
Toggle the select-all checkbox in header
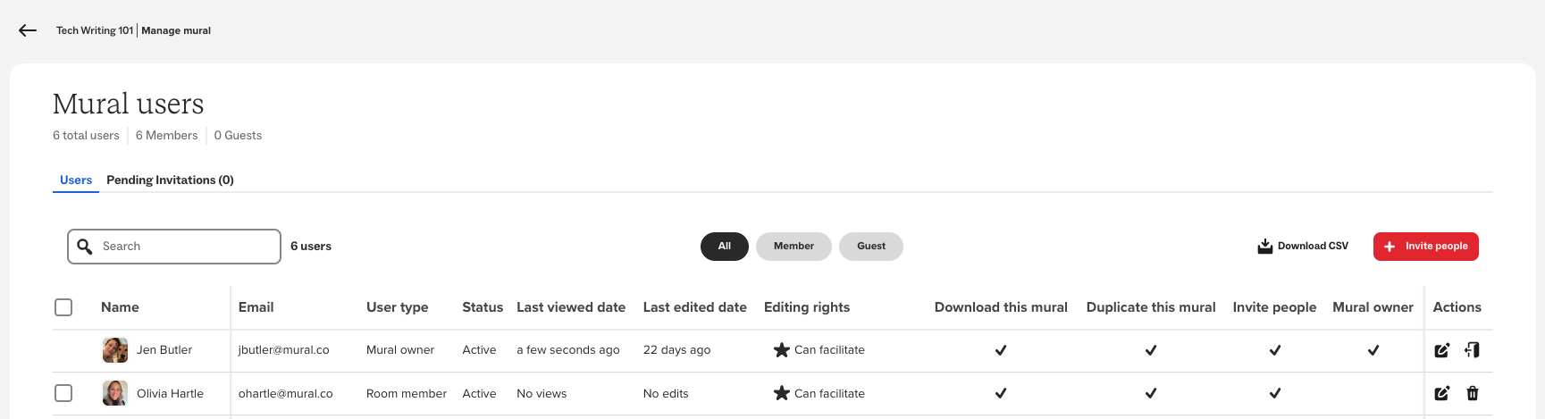(63, 307)
